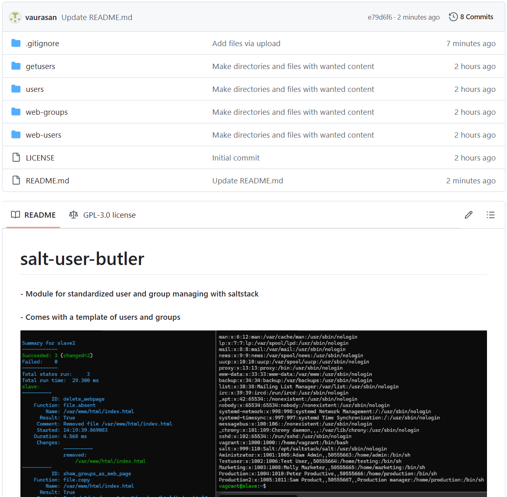Click the .gitignore folder icon
The image size is (507, 497).
click(x=16, y=43)
